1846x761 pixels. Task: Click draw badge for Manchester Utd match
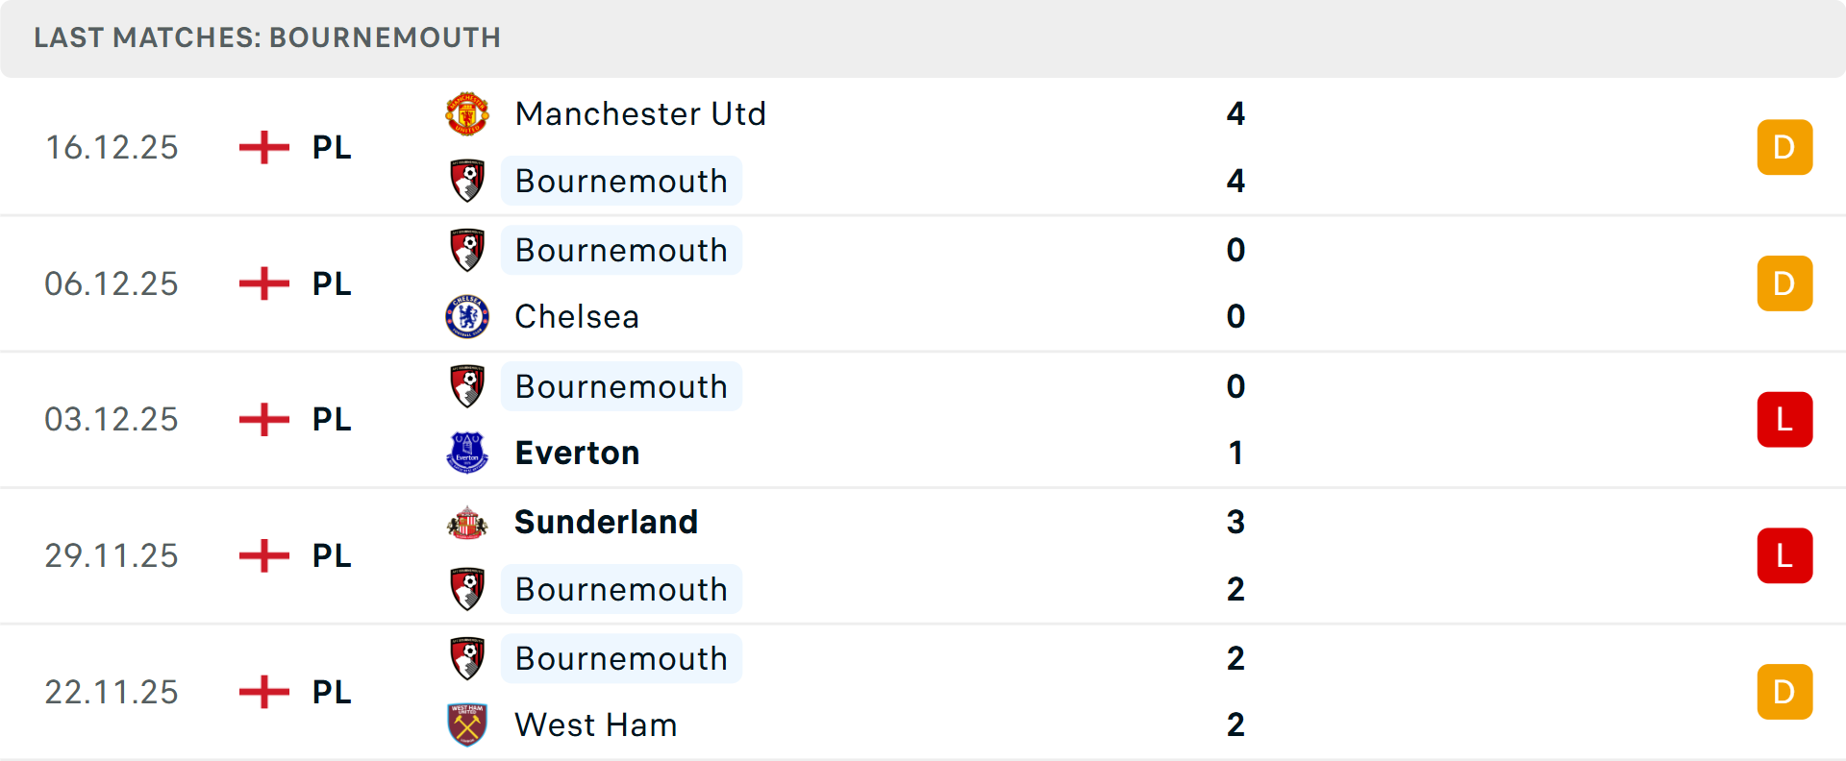point(1784,147)
